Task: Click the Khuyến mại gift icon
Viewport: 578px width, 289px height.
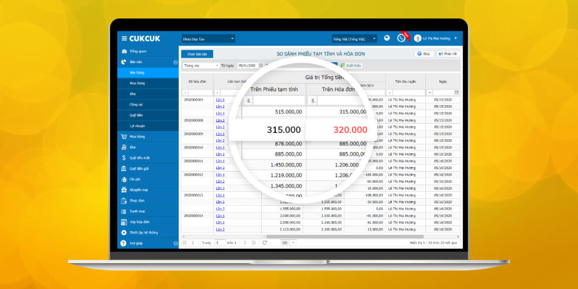Action: 124,190
